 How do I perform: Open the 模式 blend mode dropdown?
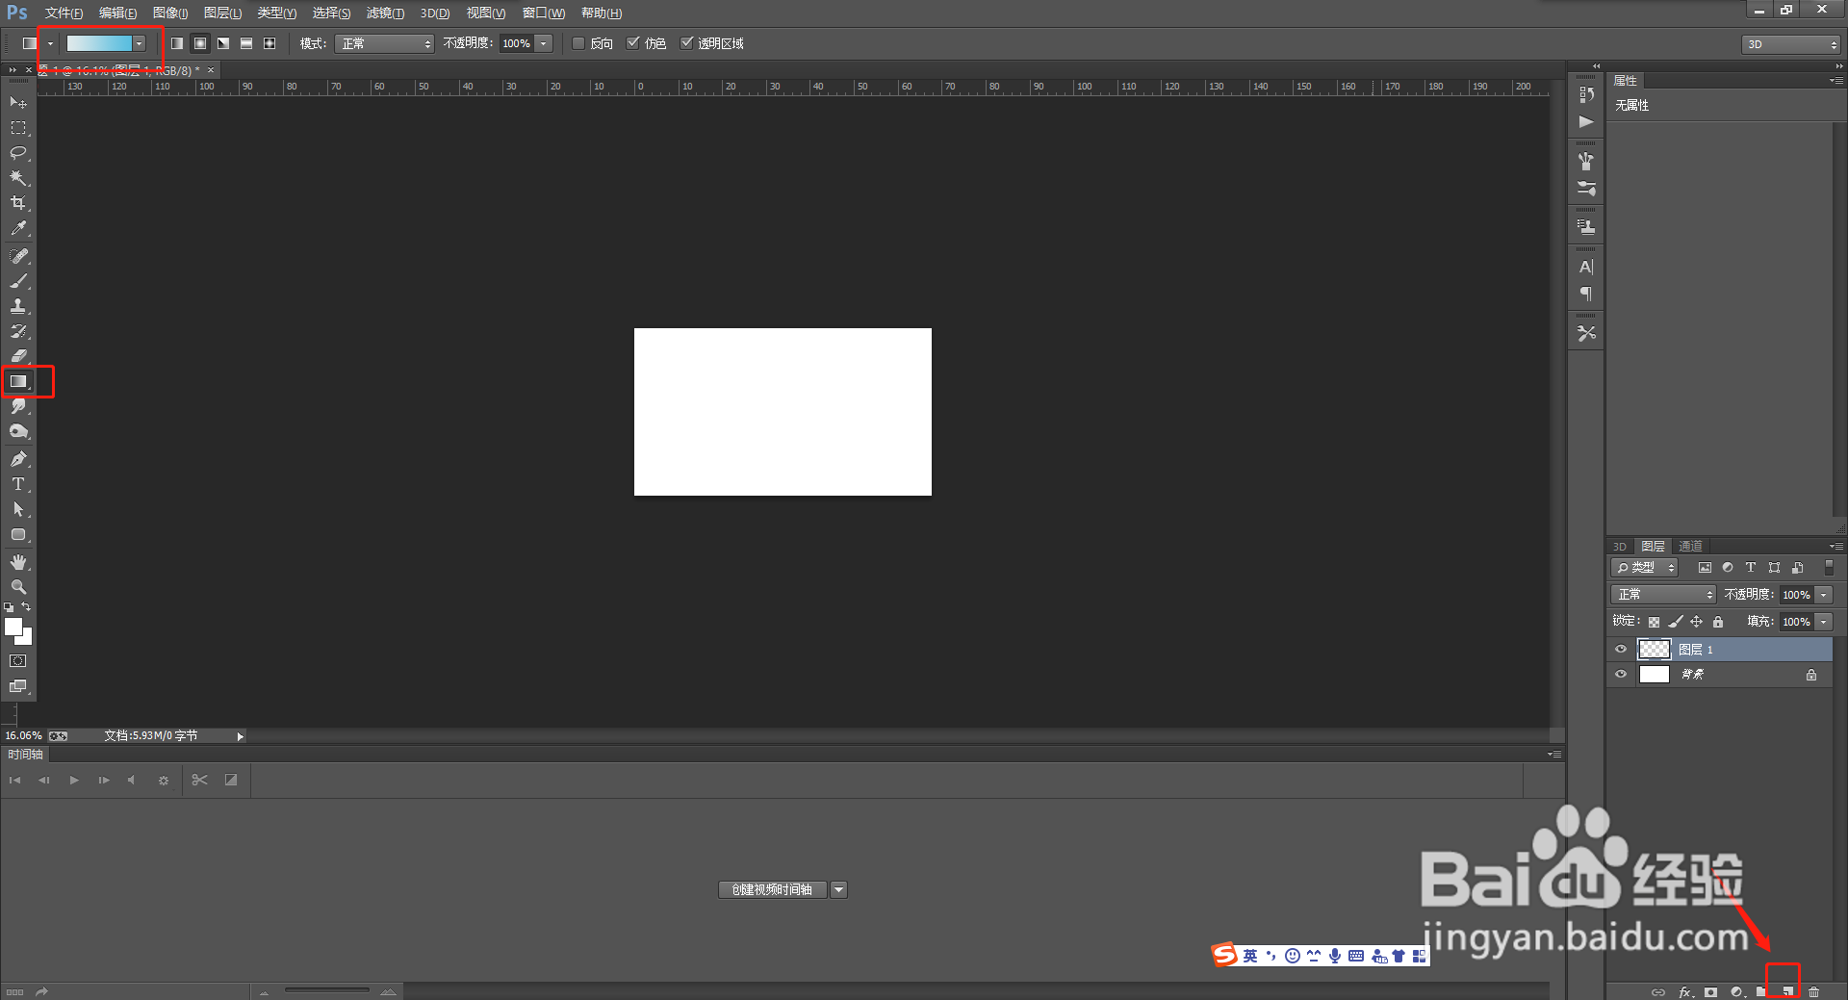pyautogui.click(x=384, y=43)
